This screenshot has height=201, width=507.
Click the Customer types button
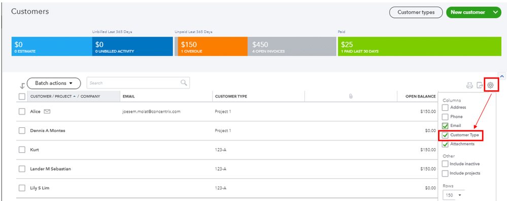coord(416,12)
